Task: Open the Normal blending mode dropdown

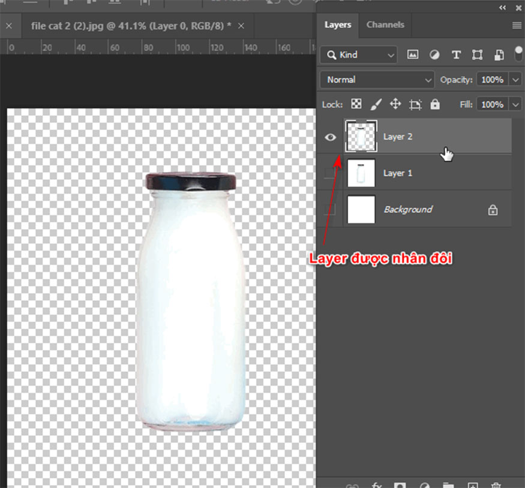Action: 377,80
